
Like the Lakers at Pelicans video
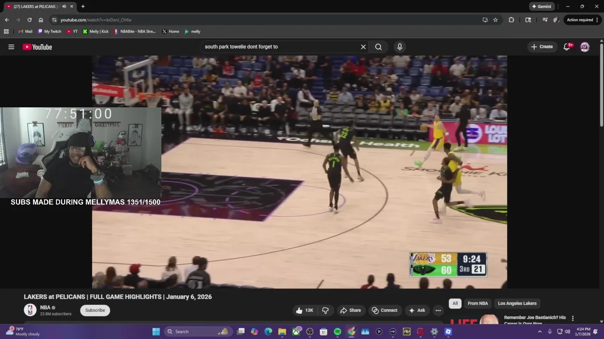[305, 310]
